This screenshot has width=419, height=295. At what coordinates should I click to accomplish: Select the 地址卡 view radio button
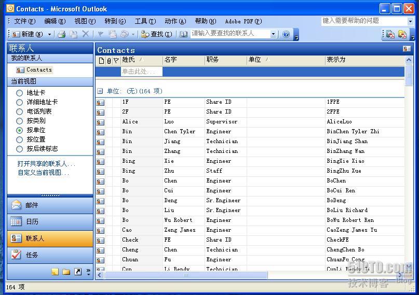pyautogui.click(x=20, y=93)
